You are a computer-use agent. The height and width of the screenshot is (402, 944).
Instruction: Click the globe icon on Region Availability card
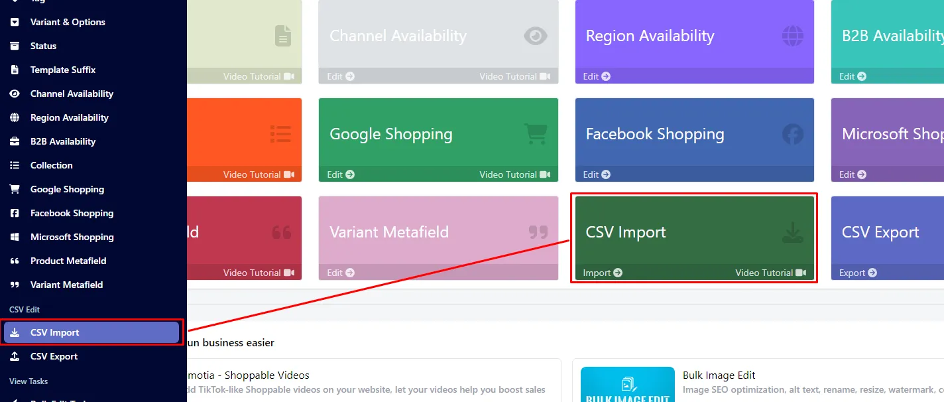tap(792, 36)
